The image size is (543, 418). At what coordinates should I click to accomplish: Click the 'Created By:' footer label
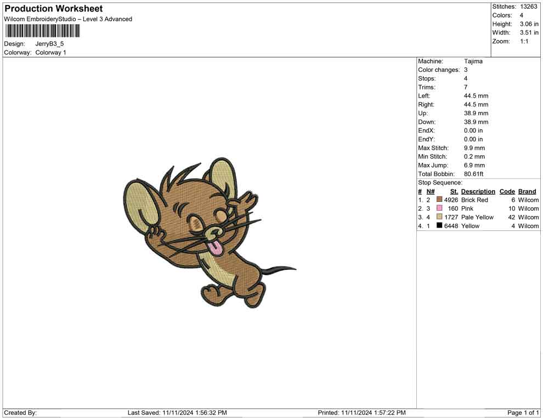(20, 413)
